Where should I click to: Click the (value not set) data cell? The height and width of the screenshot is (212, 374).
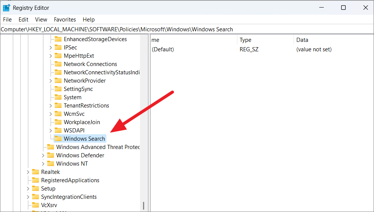pyautogui.click(x=314, y=49)
